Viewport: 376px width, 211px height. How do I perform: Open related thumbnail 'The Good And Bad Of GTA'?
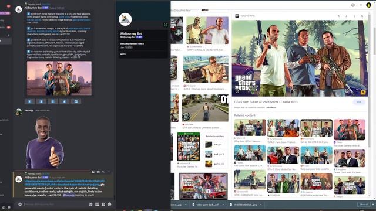[250, 153]
